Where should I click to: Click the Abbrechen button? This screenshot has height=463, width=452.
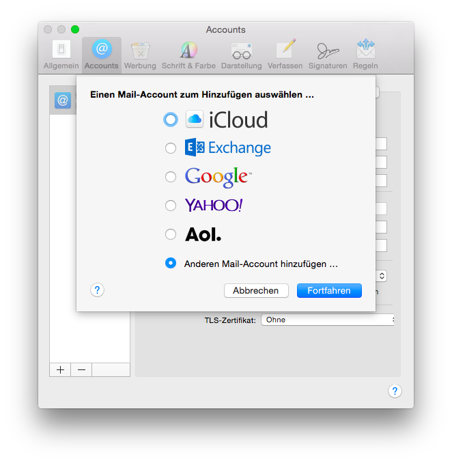[x=256, y=290]
